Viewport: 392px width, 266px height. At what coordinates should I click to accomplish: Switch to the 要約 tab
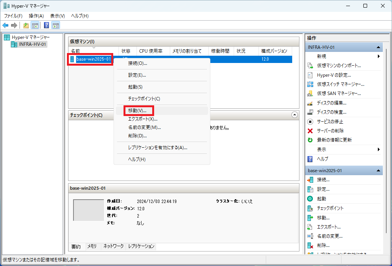76,247
